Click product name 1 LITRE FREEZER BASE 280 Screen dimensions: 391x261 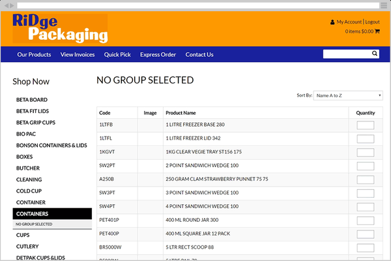point(195,125)
